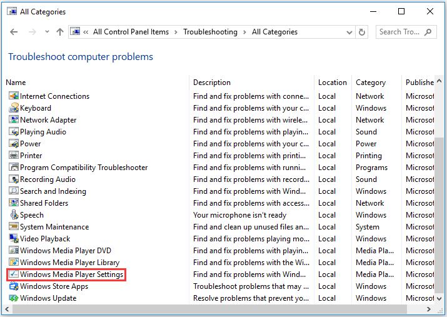
Task: Click the Speech microphone icon
Action: [x=13, y=215]
